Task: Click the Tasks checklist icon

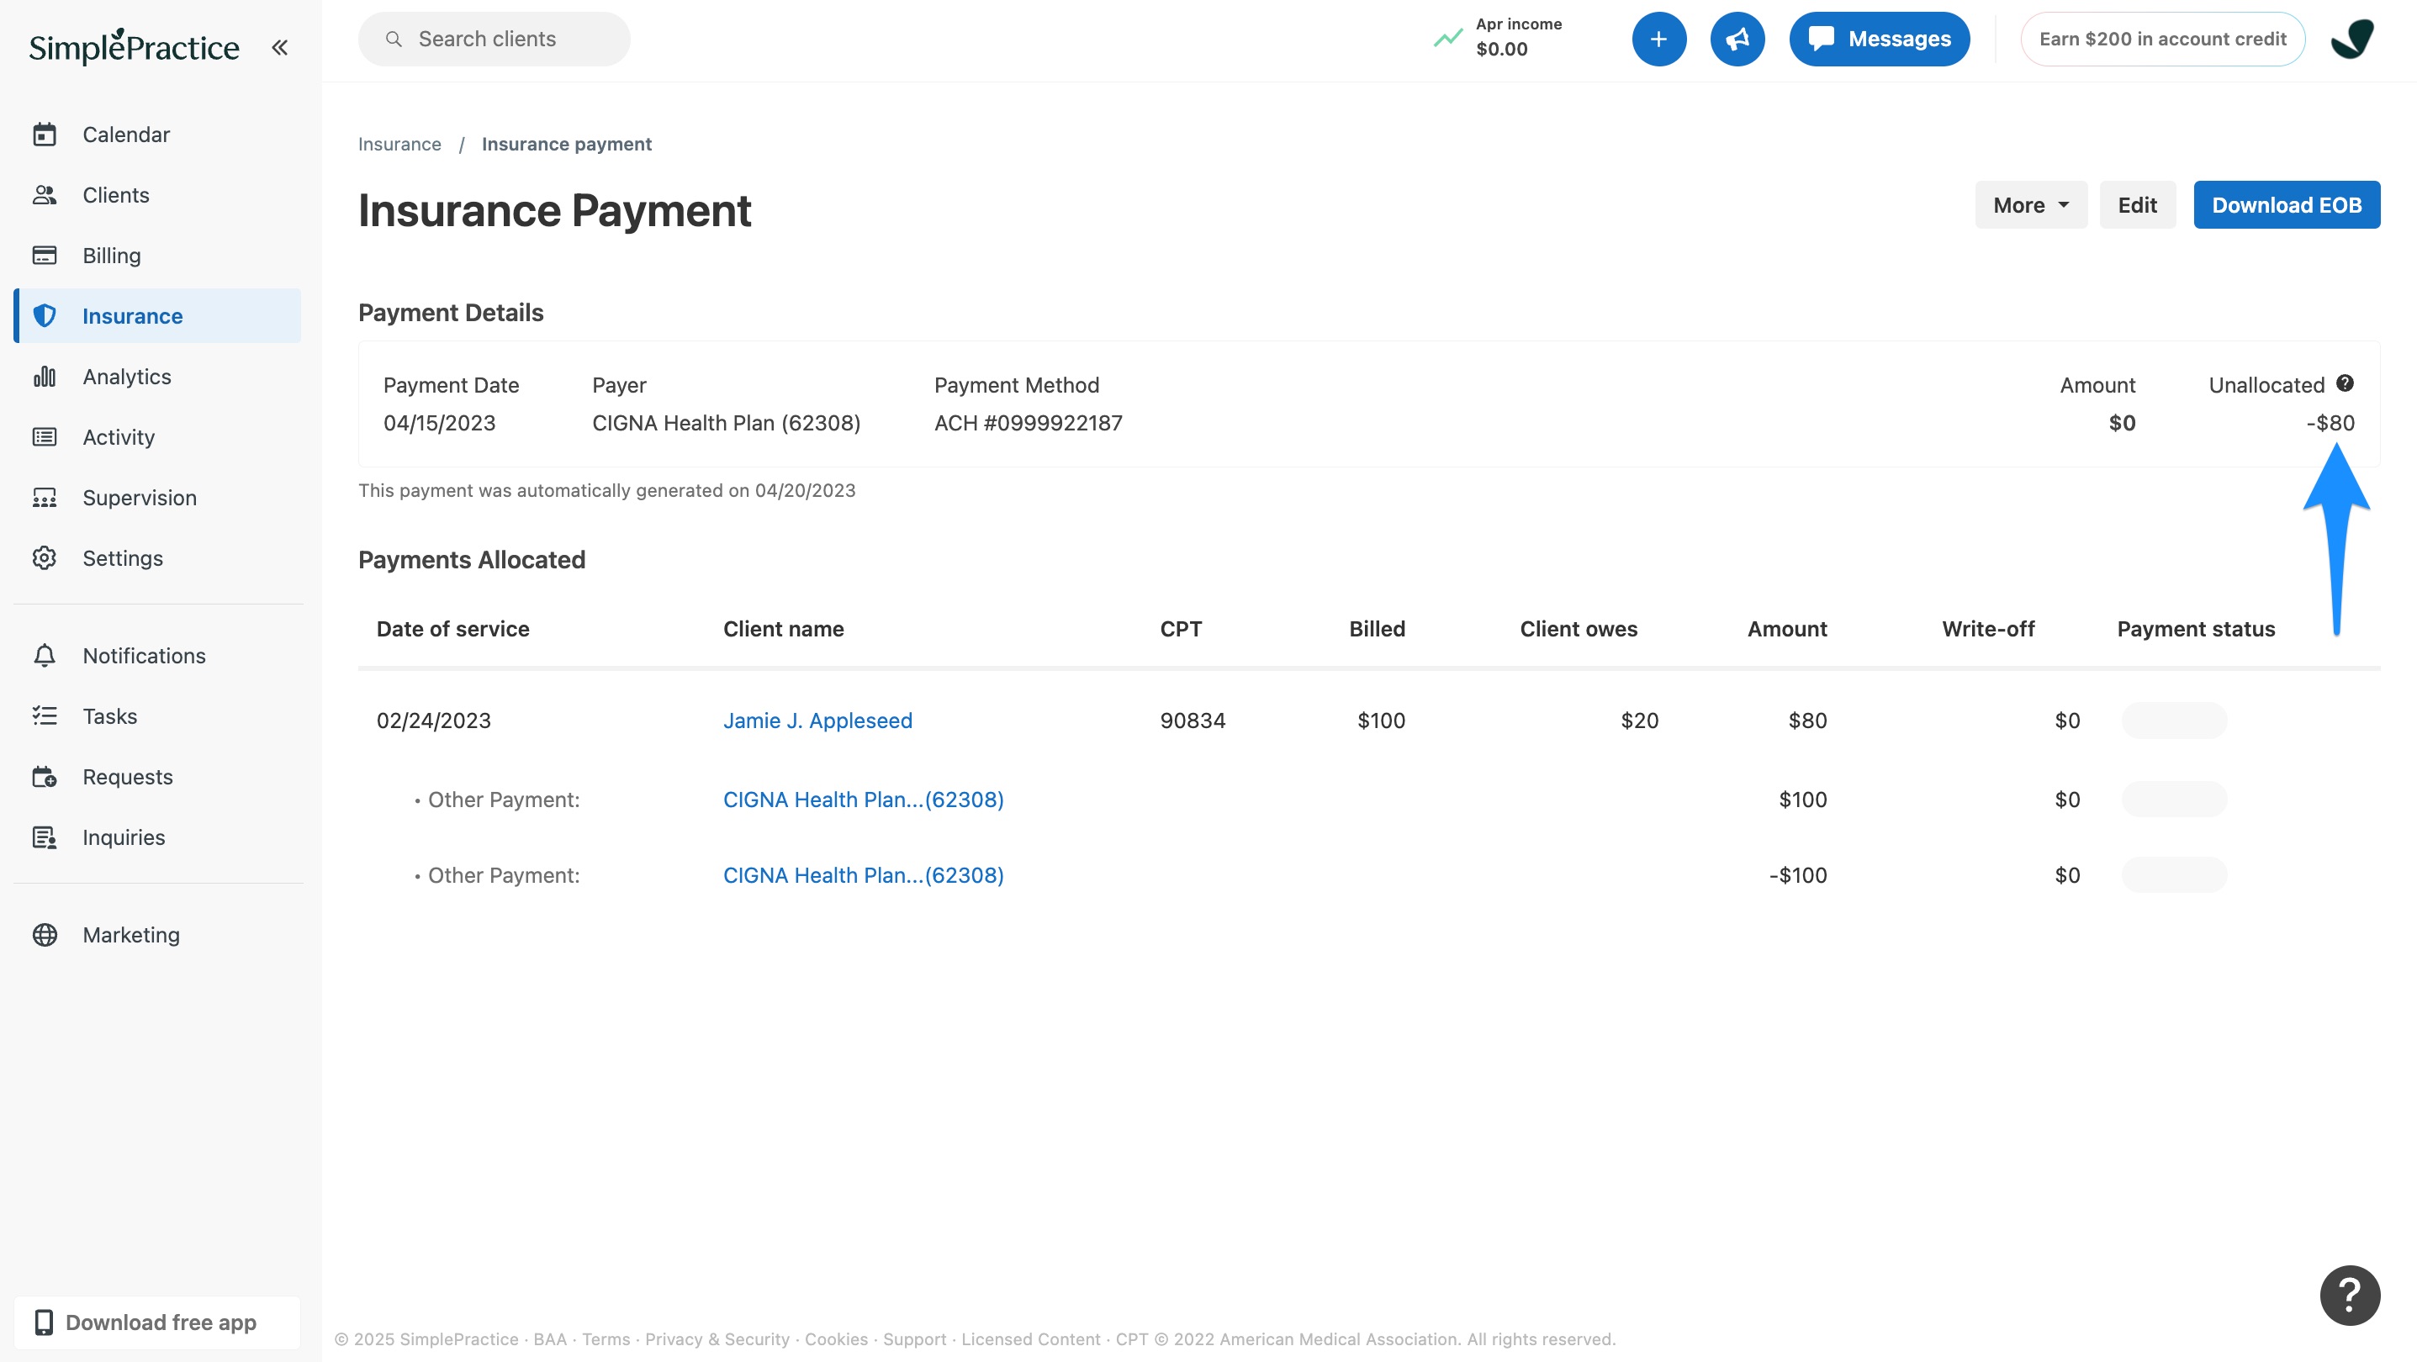Action: (x=44, y=716)
